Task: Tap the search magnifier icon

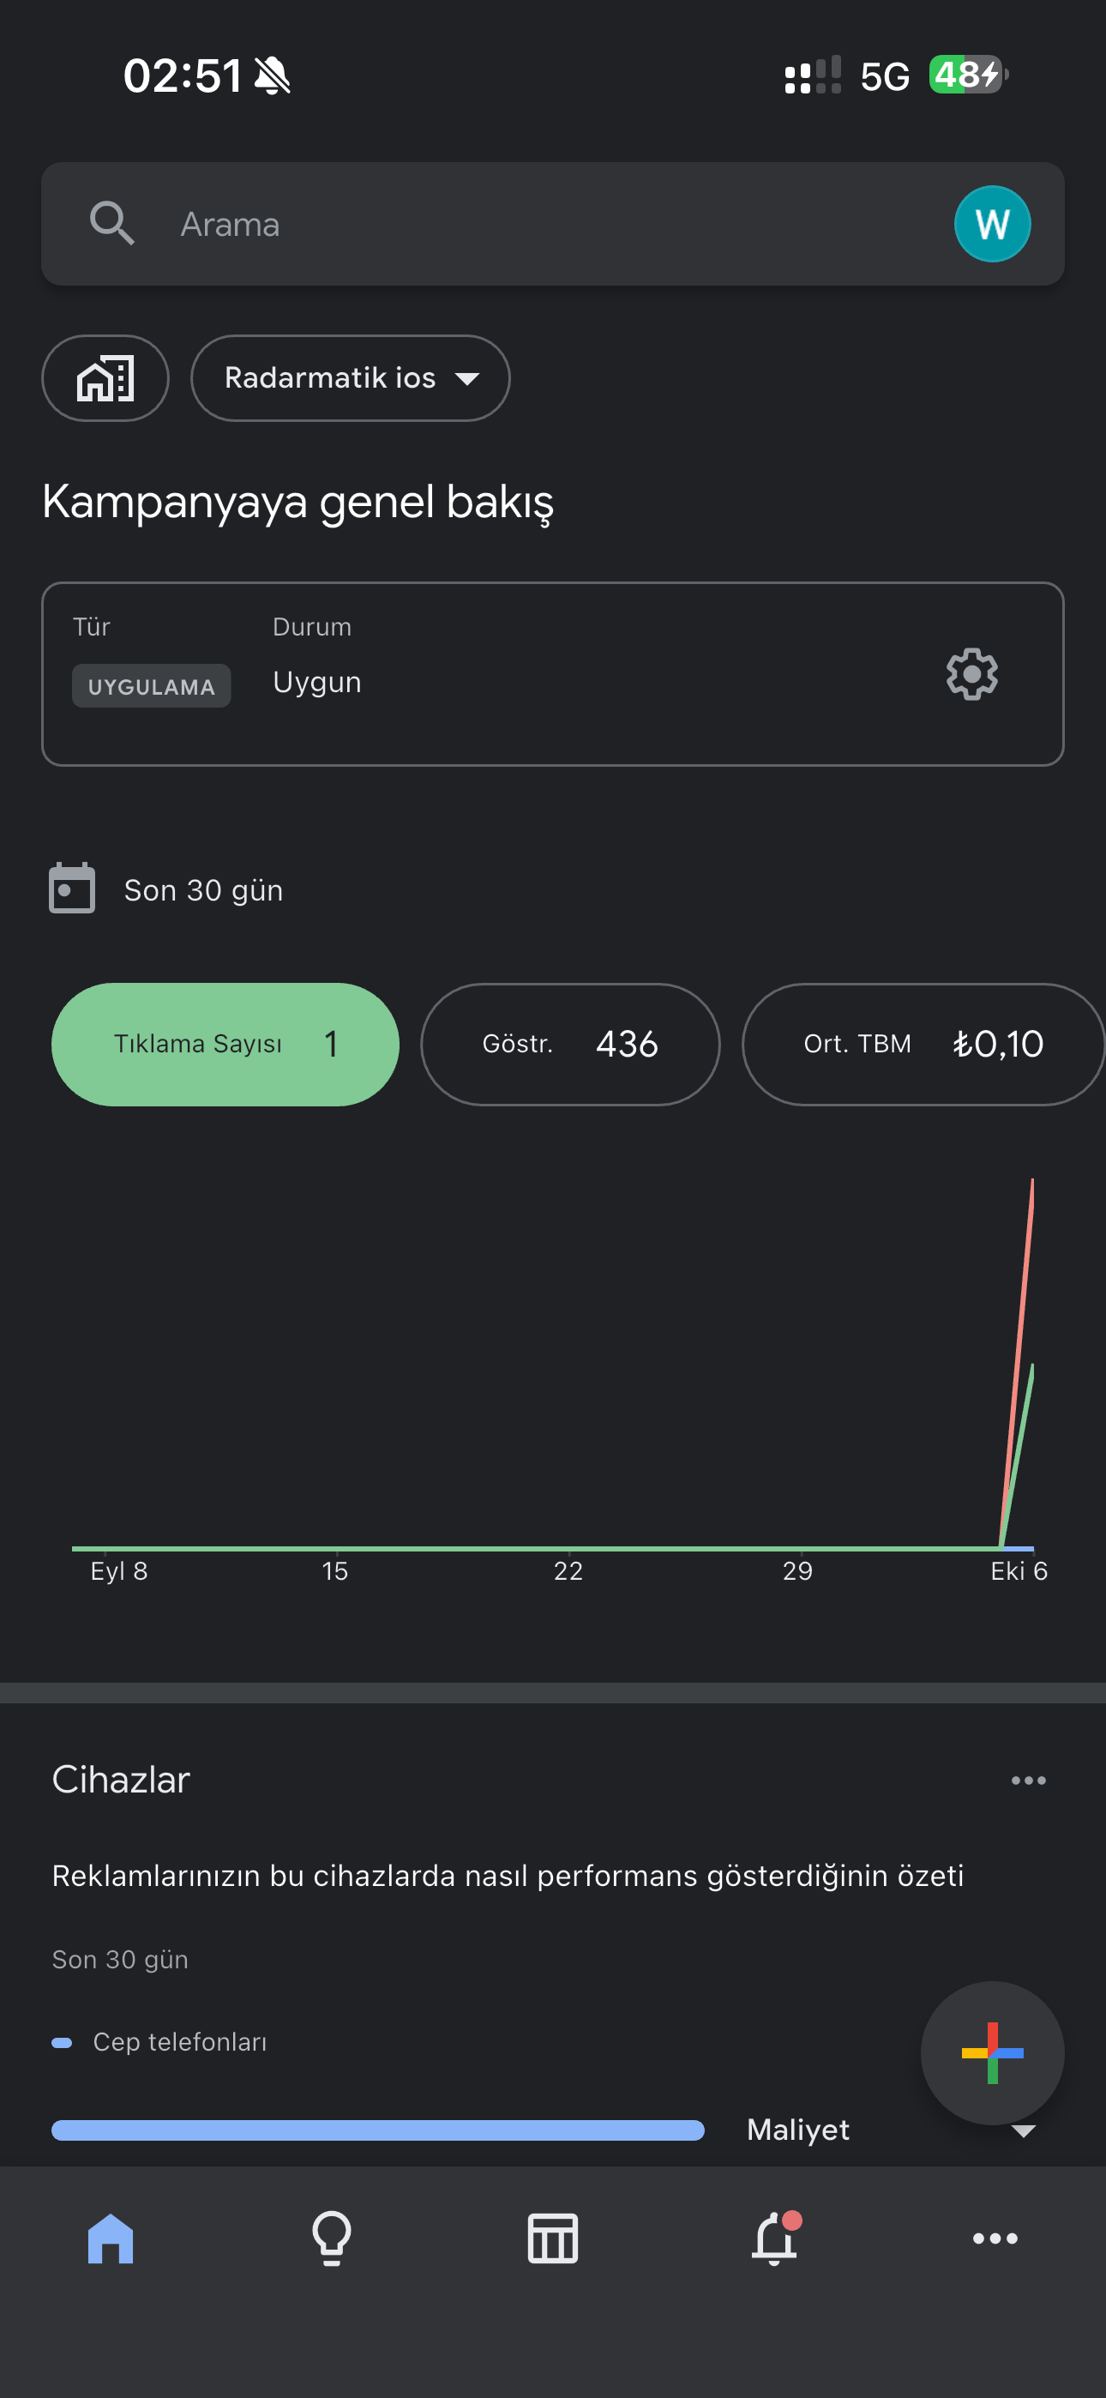Action: coord(111,223)
